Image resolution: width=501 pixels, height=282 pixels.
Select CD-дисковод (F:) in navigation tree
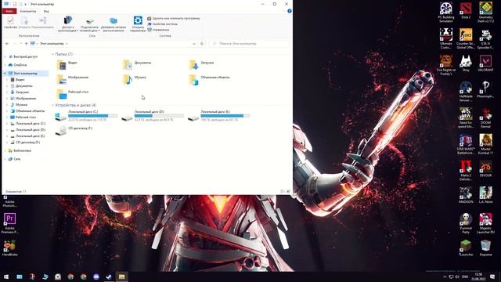coord(27,143)
